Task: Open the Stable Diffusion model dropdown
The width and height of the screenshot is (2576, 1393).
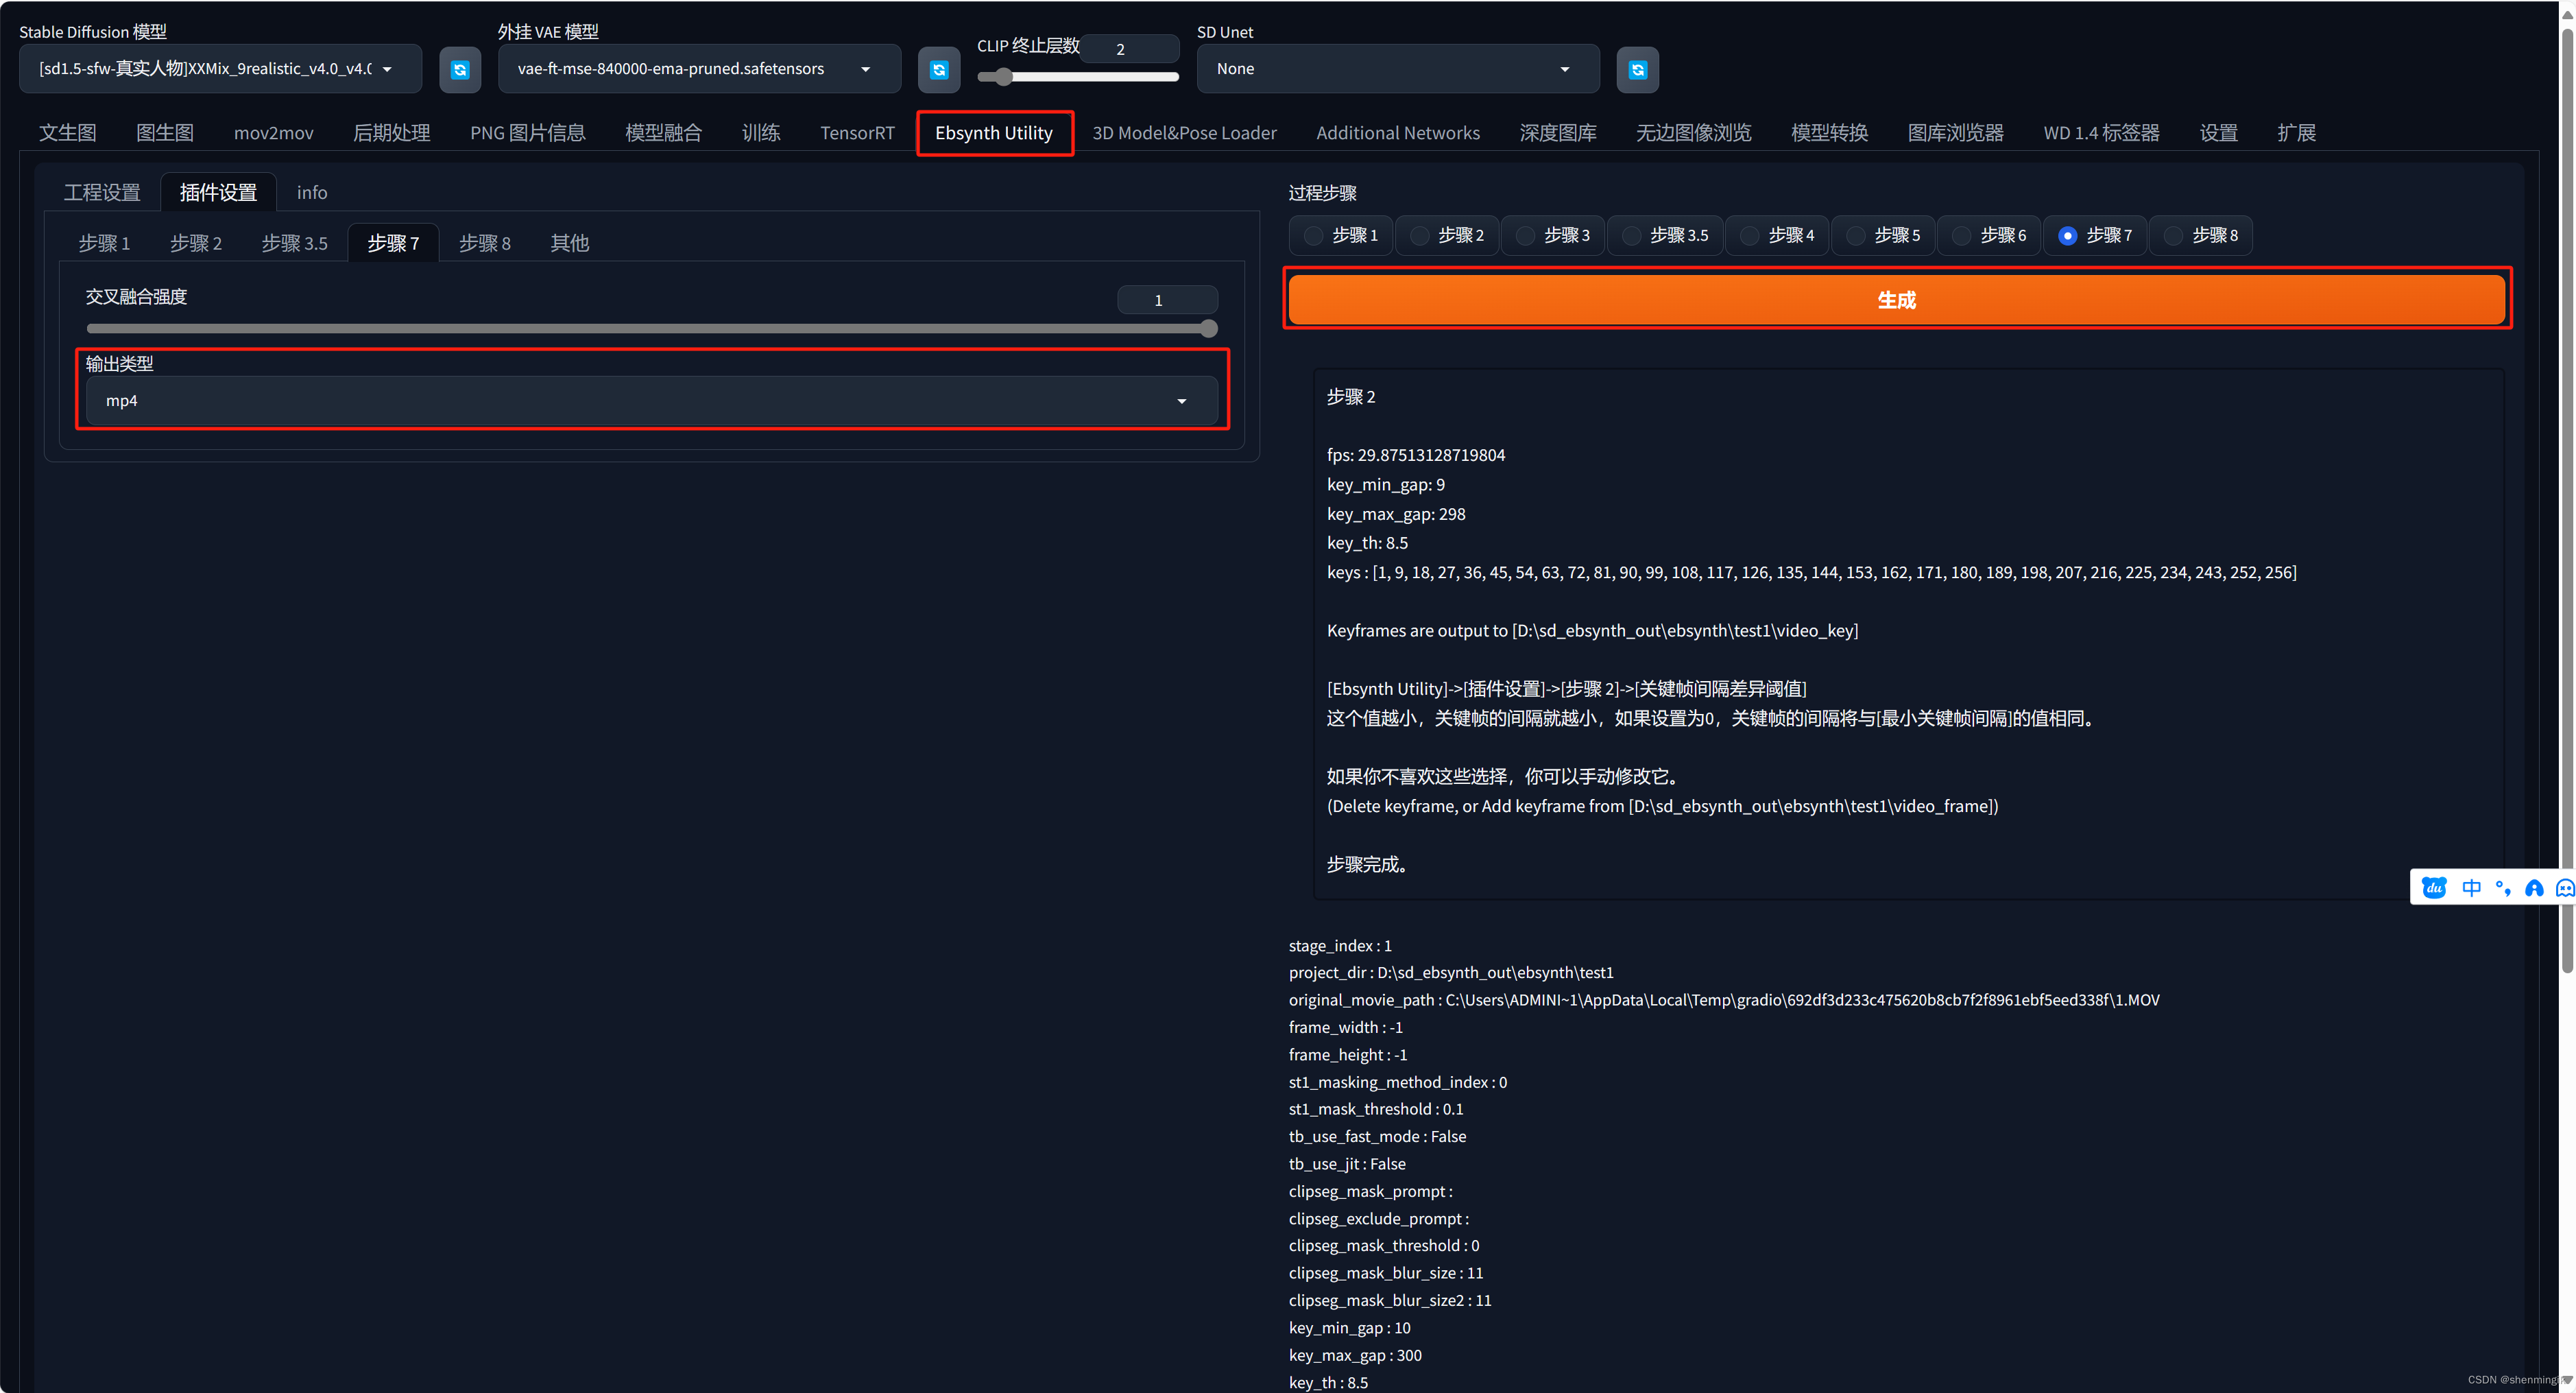Action: point(220,69)
